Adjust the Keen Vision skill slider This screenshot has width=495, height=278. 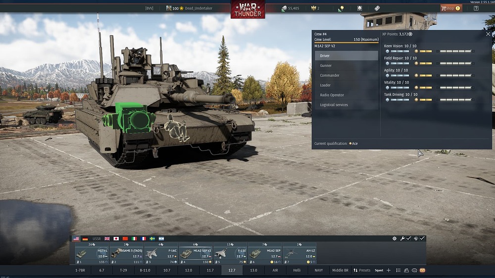tap(429, 51)
